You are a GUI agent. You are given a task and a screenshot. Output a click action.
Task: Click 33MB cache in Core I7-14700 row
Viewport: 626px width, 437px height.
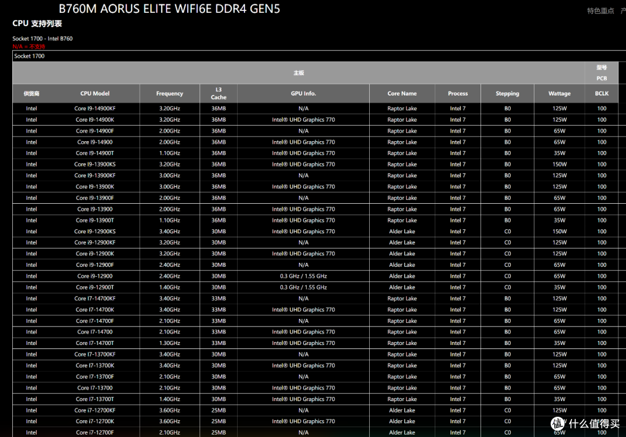219,332
